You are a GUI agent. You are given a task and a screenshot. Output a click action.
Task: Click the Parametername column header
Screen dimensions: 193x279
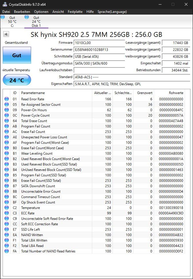point(56,93)
